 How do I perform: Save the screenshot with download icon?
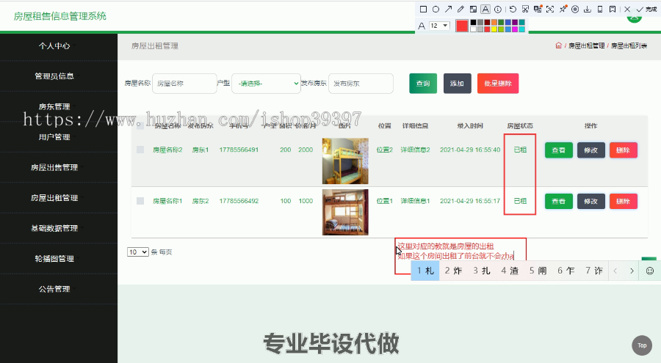[x=588, y=10]
